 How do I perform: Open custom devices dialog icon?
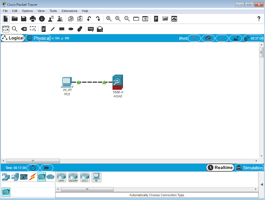[145, 19]
